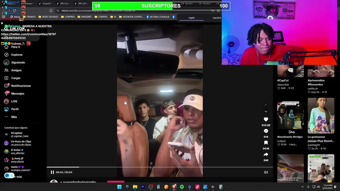Open Windows Start menu

coord(120,187)
